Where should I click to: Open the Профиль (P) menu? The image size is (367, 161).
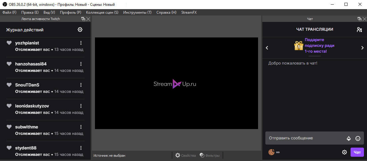(70, 12)
